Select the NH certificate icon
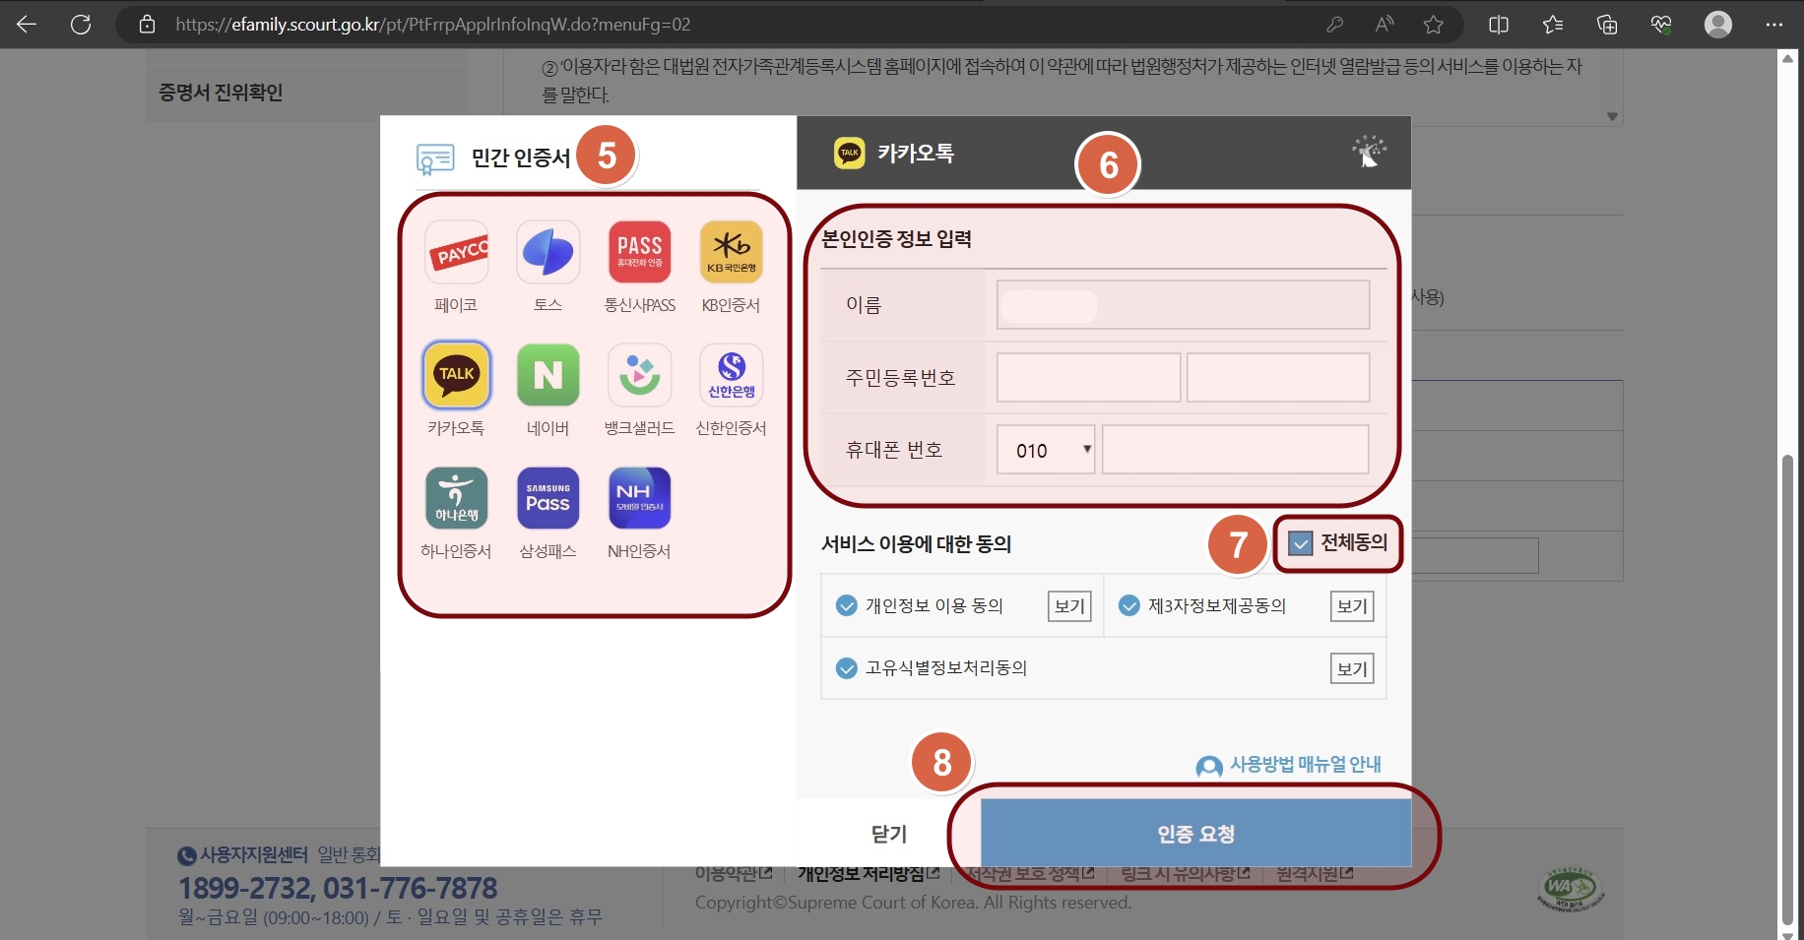Viewport: 1804px width, 940px height. (640, 498)
